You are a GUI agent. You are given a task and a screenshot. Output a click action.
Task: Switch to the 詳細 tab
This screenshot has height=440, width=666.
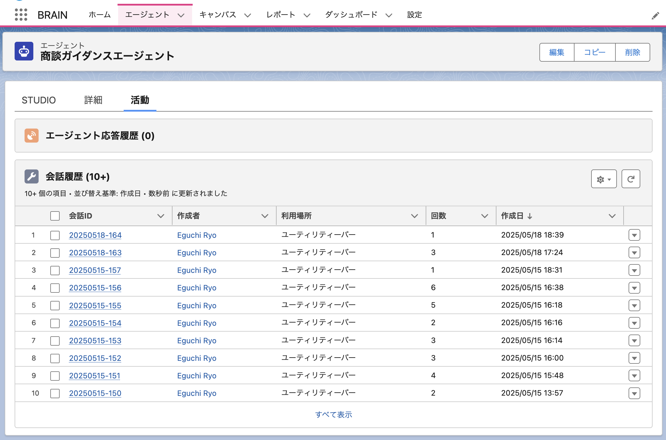93,100
